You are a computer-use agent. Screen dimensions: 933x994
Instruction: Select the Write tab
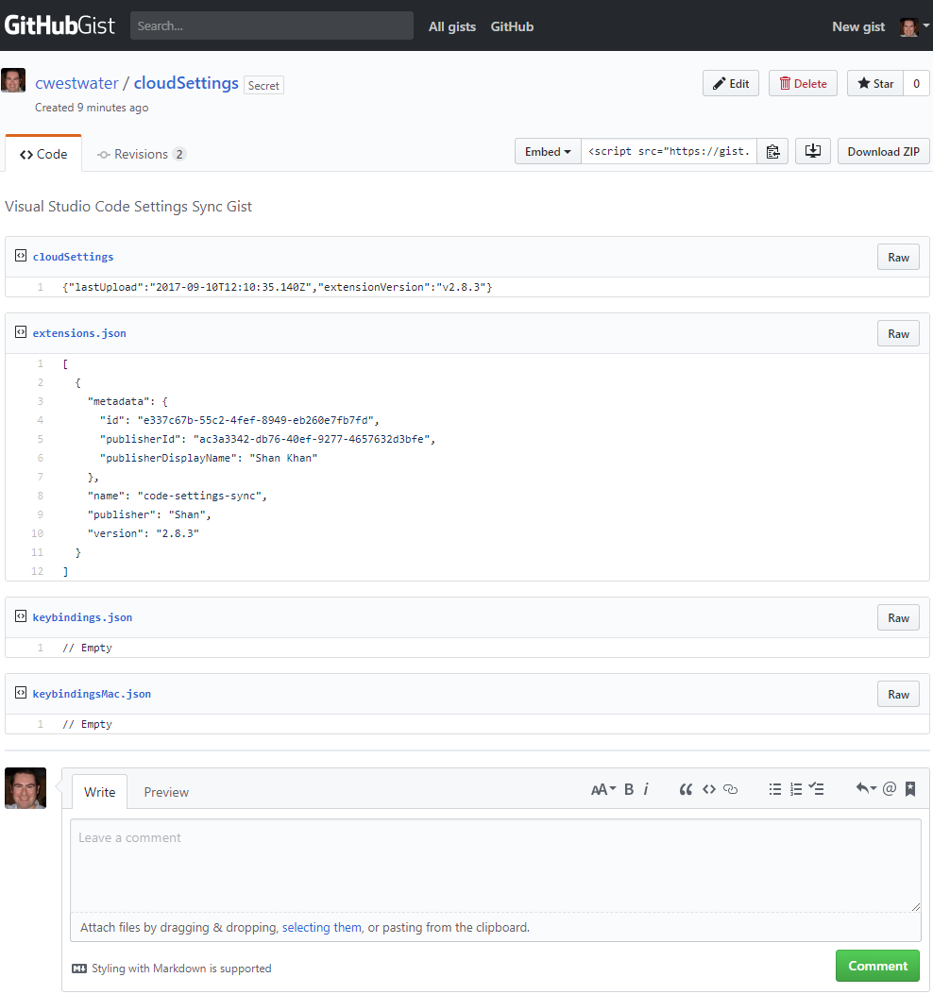pos(99,792)
